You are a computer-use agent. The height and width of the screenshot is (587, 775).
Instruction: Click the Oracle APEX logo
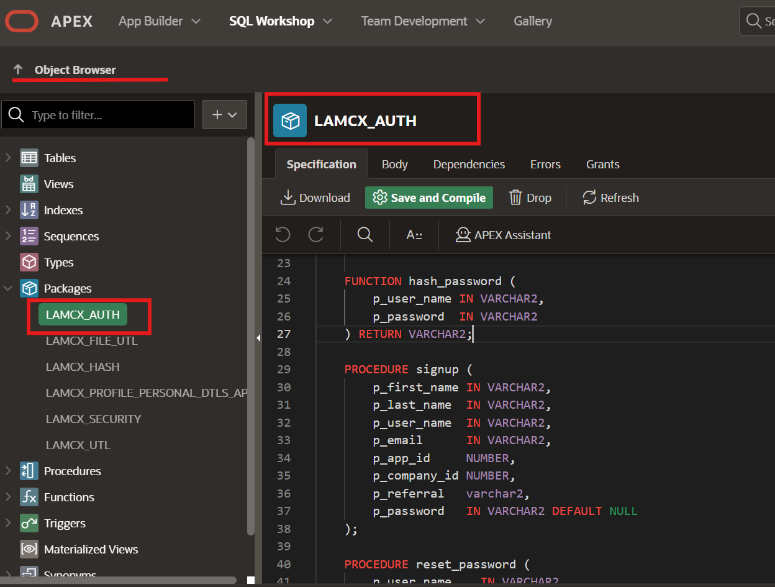[x=22, y=21]
